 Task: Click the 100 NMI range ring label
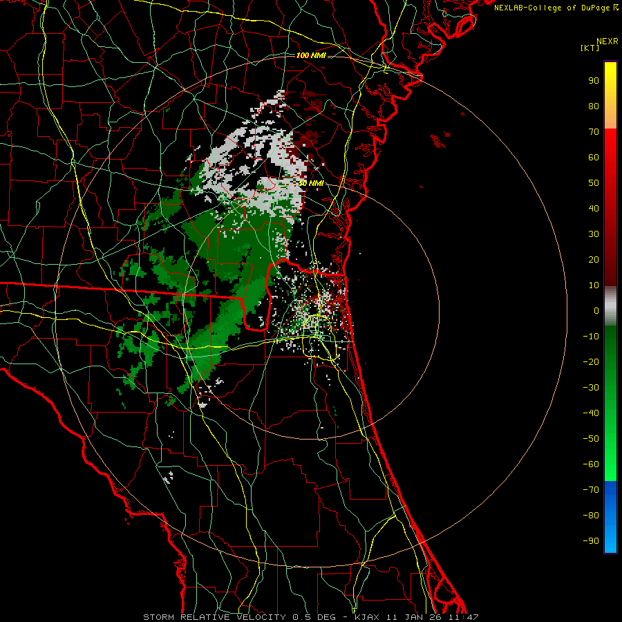click(311, 55)
